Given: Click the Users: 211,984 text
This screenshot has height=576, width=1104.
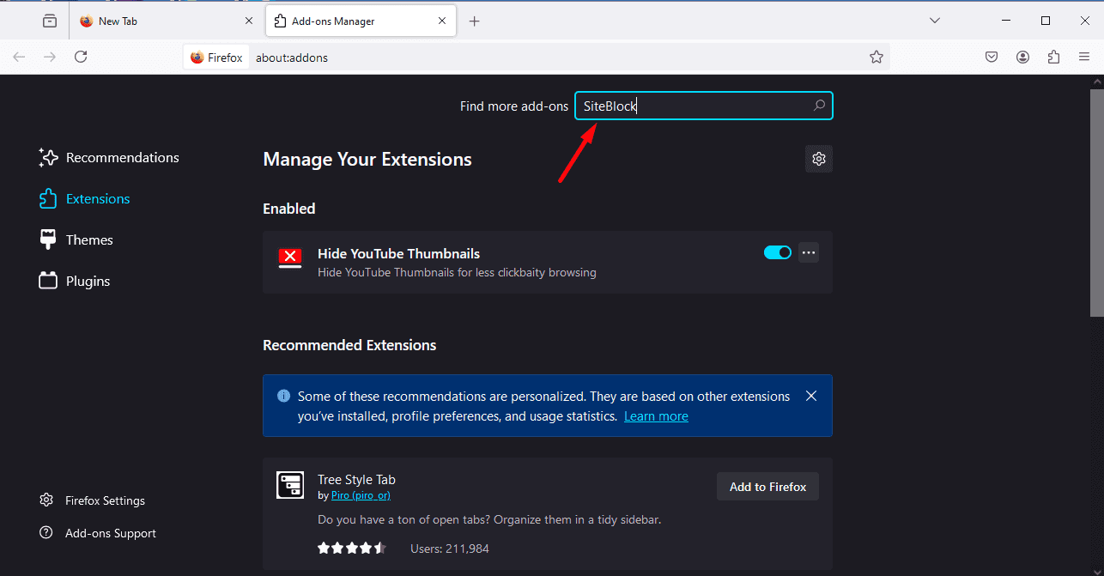Looking at the screenshot, I should point(450,549).
